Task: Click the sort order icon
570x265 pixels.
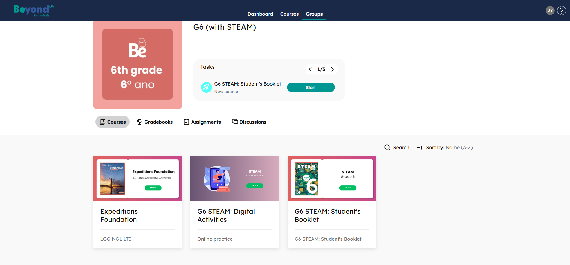Action: coord(420,148)
